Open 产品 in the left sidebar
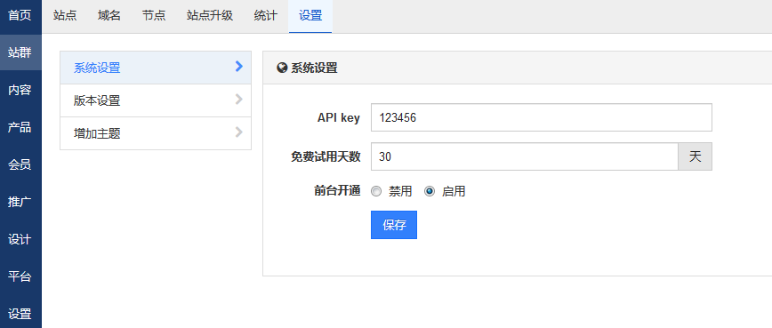Screen dimensions: 772x328 point(20,127)
